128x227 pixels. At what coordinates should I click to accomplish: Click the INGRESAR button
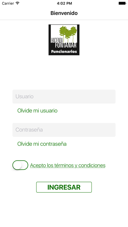64,187
